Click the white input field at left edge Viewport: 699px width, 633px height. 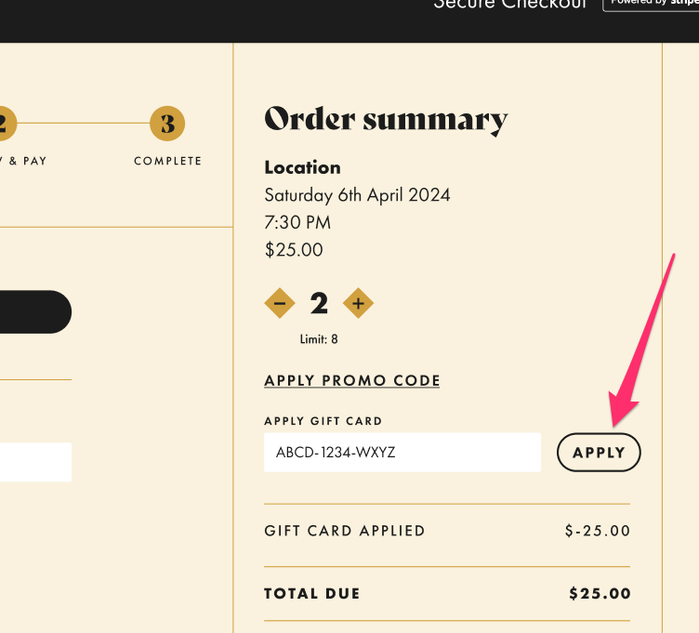[x=33, y=462]
